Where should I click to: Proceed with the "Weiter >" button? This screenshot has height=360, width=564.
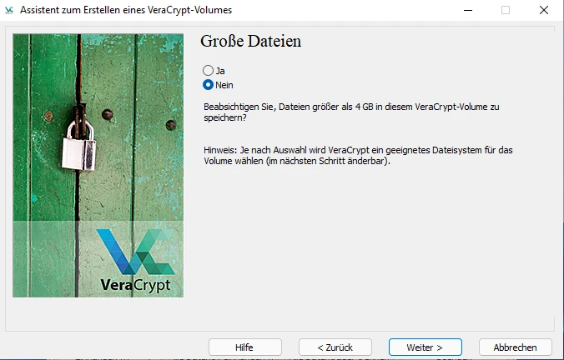424,347
